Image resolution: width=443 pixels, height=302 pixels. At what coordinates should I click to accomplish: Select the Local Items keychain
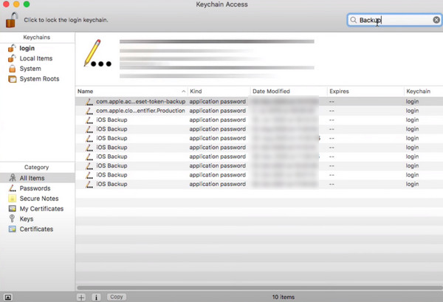point(36,58)
